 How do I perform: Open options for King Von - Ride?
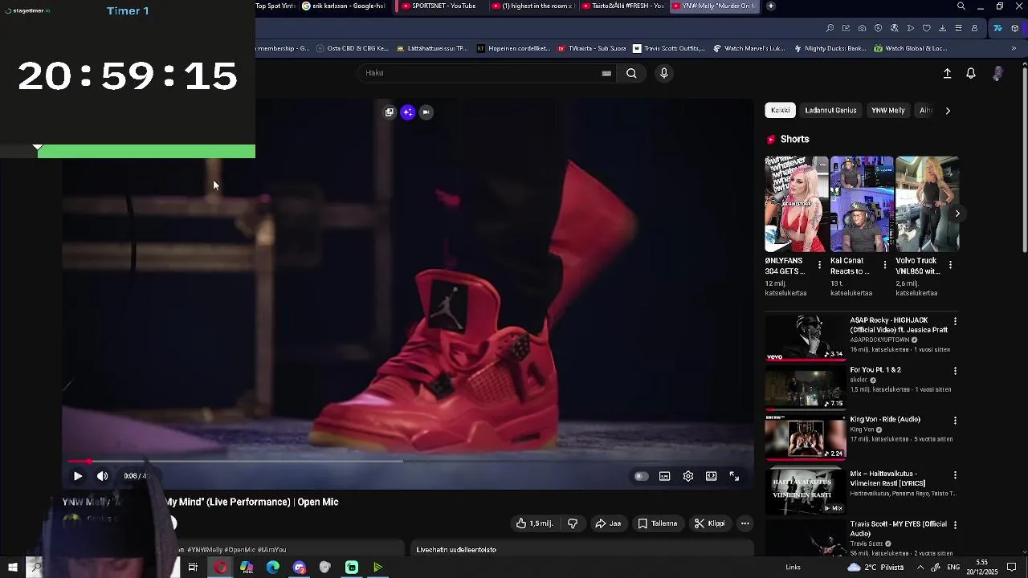[x=955, y=420]
